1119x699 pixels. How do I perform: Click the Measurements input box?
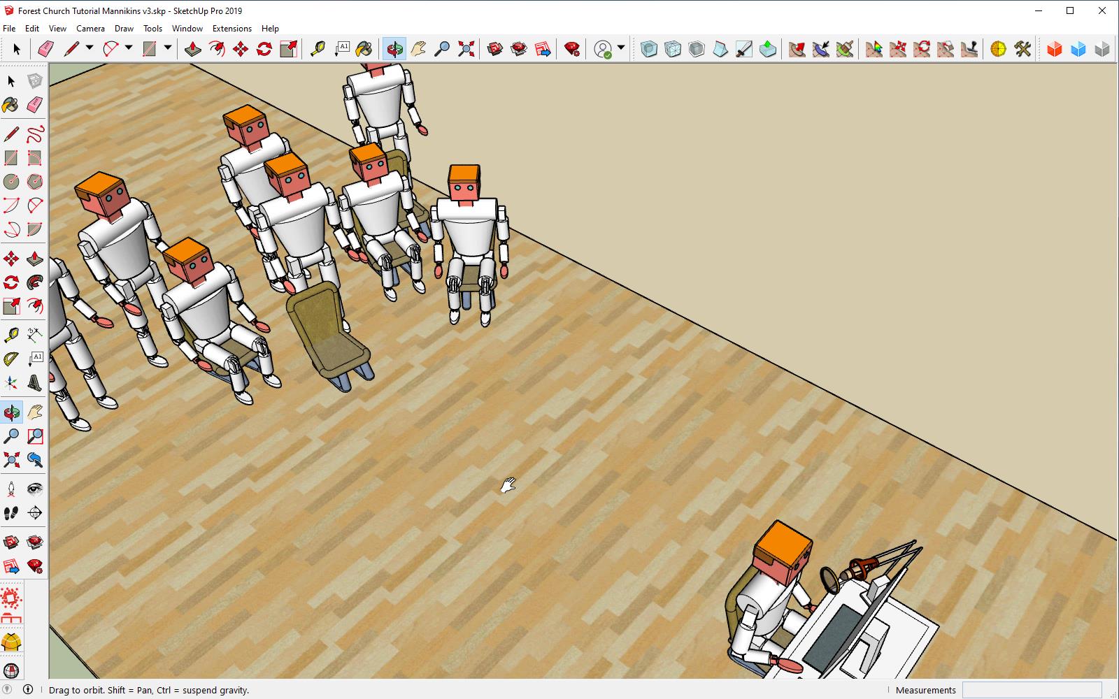click(1032, 690)
